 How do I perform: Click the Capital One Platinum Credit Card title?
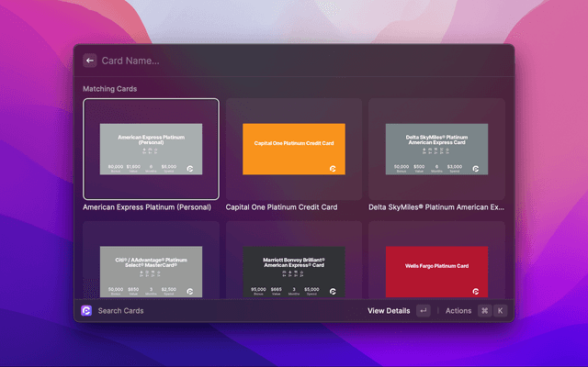pyautogui.click(x=281, y=207)
